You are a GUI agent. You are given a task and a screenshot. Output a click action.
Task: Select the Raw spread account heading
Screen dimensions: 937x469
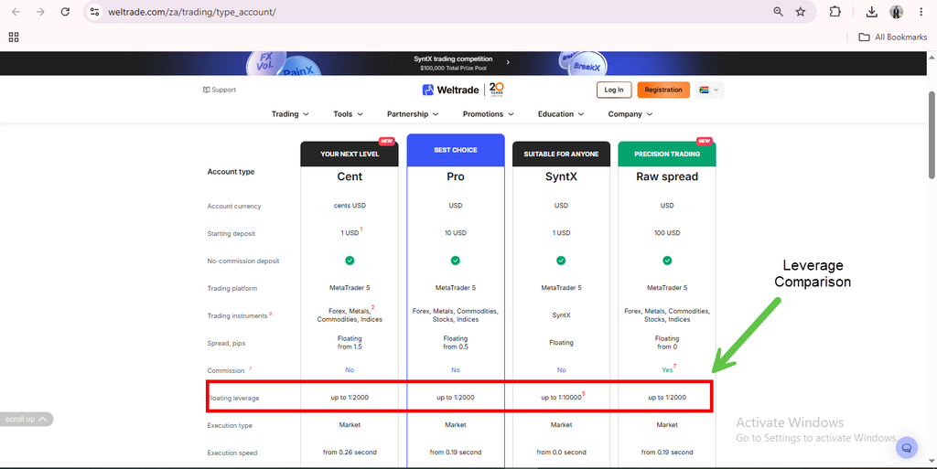click(667, 176)
